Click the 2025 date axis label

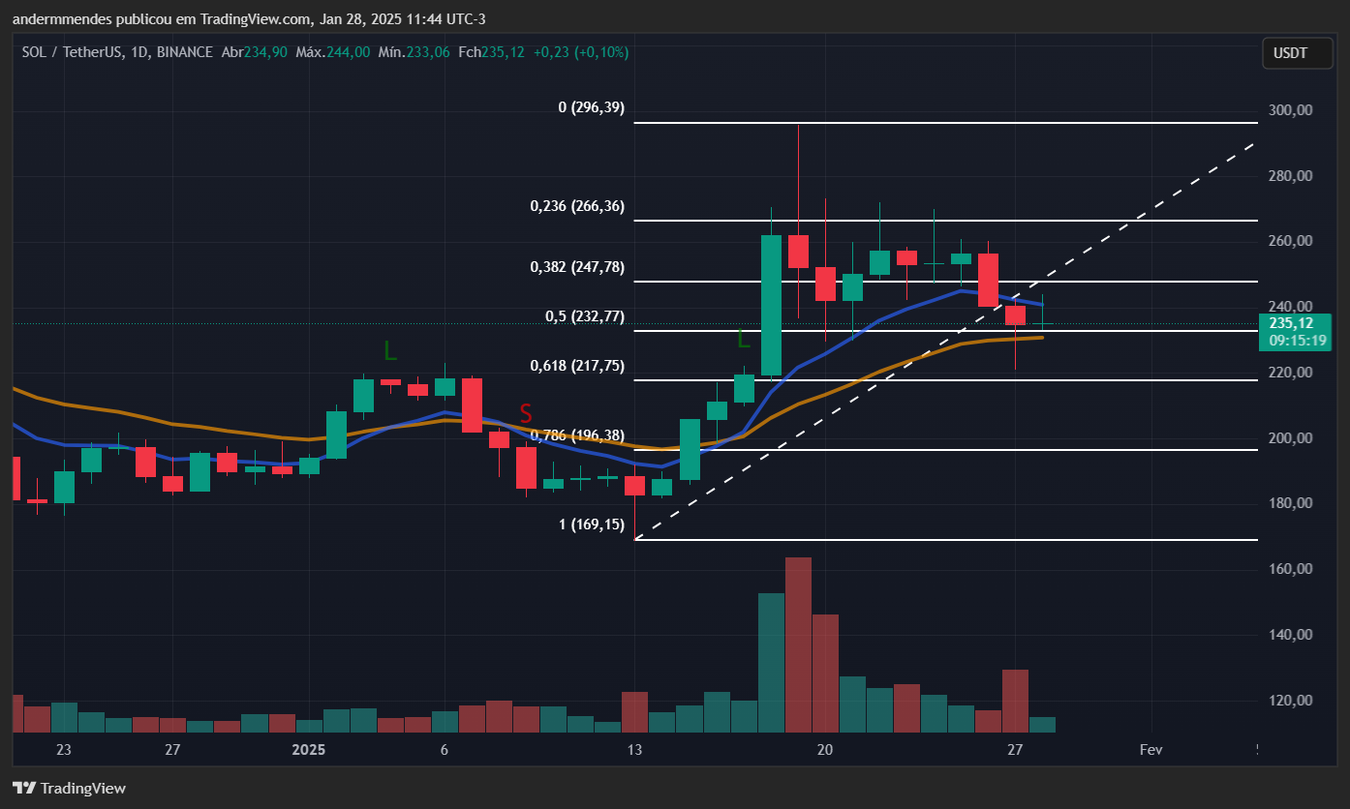[309, 750]
